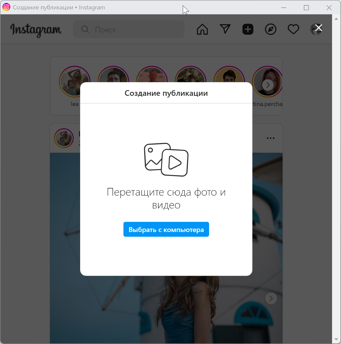341x344 pixels.
Task: Open direct messages paper plane icon
Action: tap(225, 29)
